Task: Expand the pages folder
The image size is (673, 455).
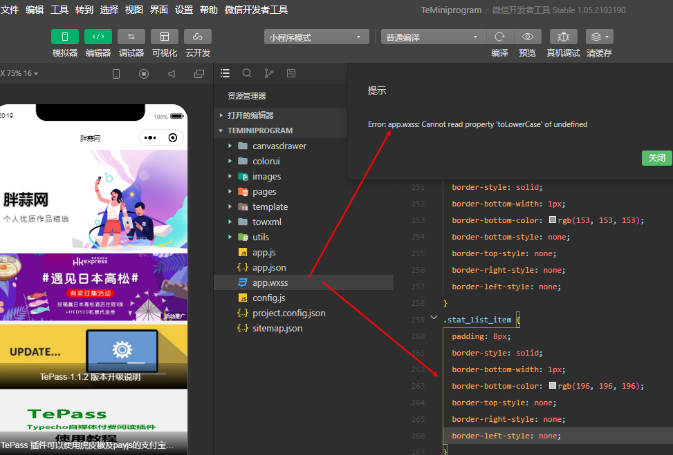Action: (x=264, y=191)
